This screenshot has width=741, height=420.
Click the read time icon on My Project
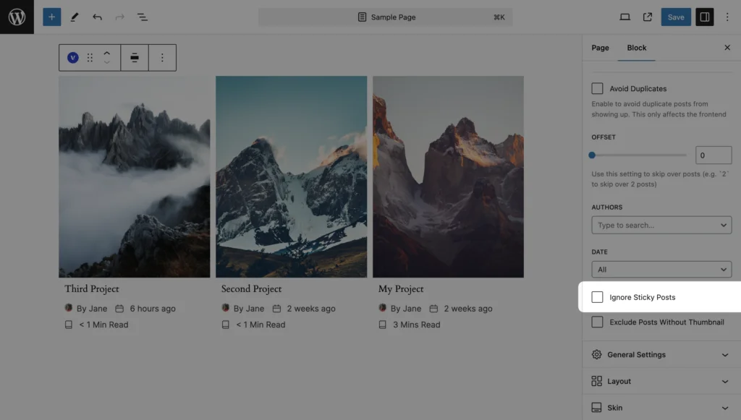[x=382, y=325]
